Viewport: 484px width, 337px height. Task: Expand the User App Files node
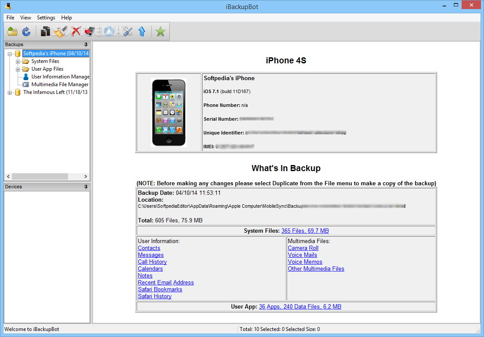point(18,69)
